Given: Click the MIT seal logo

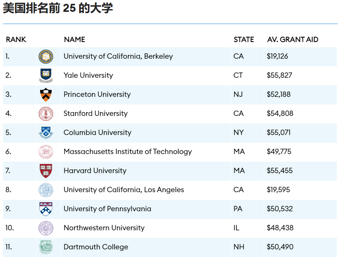Looking at the screenshot, I should click(46, 152).
